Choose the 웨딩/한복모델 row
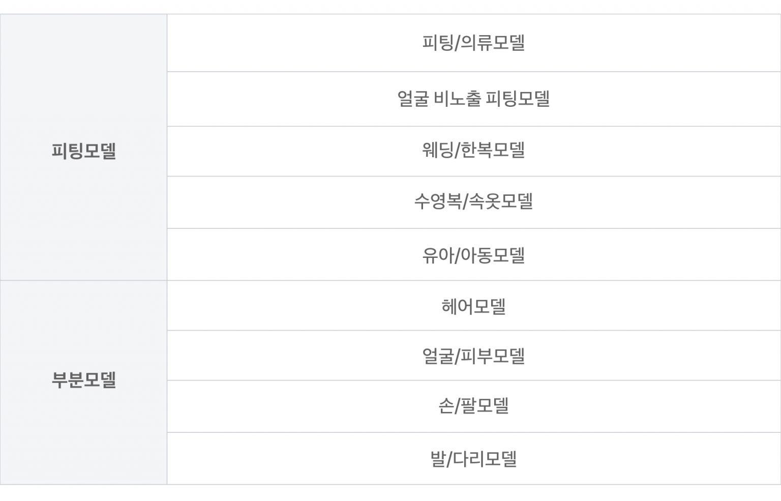Image resolution: width=781 pixels, height=501 pixels. [473, 151]
